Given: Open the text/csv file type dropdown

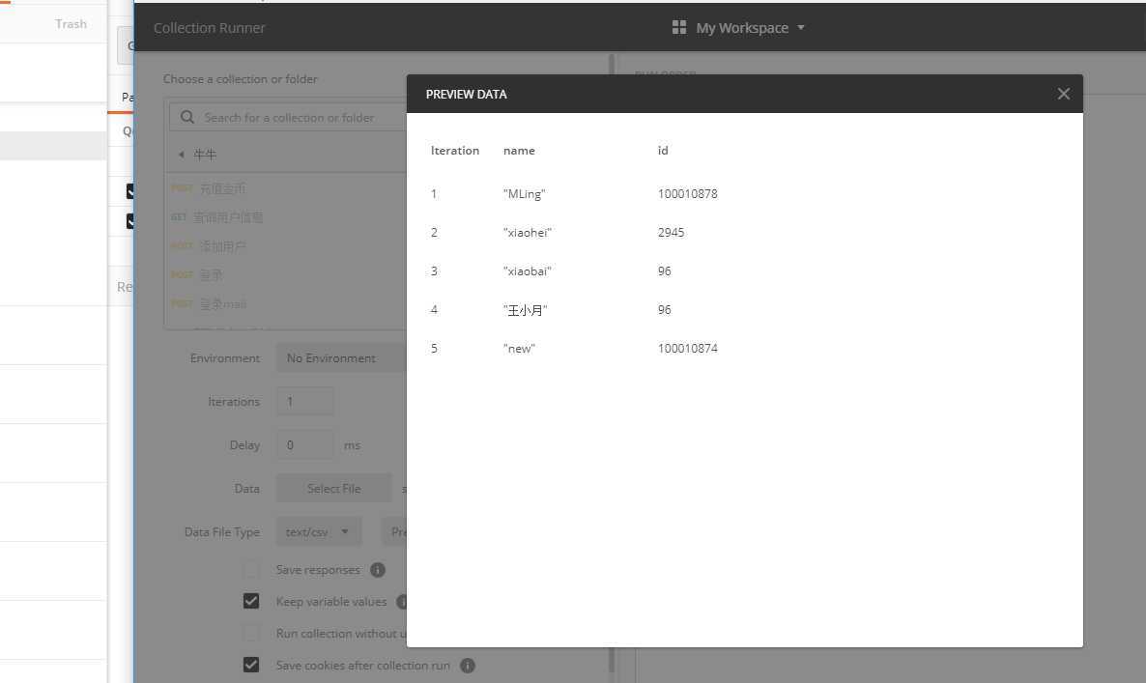Looking at the screenshot, I should click(x=318, y=531).
